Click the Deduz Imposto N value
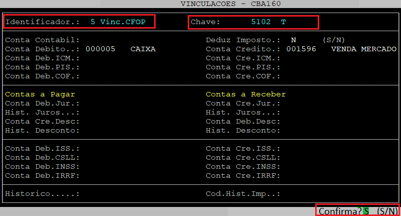The width and height of the screenshot is (401, 216). tap(293, 40)
